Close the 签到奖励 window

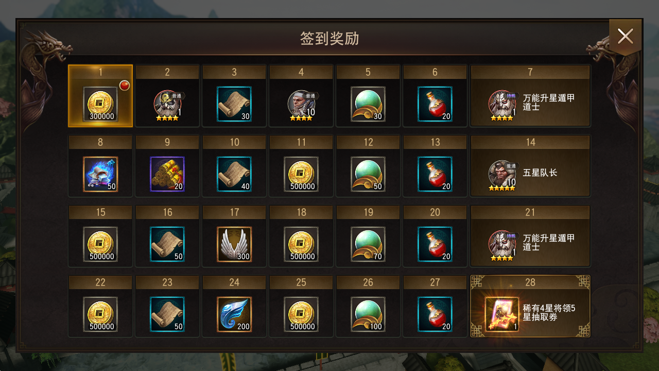tap(626, 36)
